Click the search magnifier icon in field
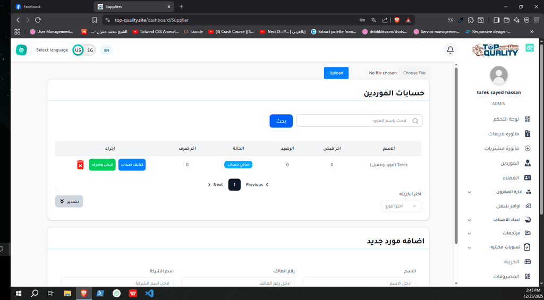 point(415,121)
